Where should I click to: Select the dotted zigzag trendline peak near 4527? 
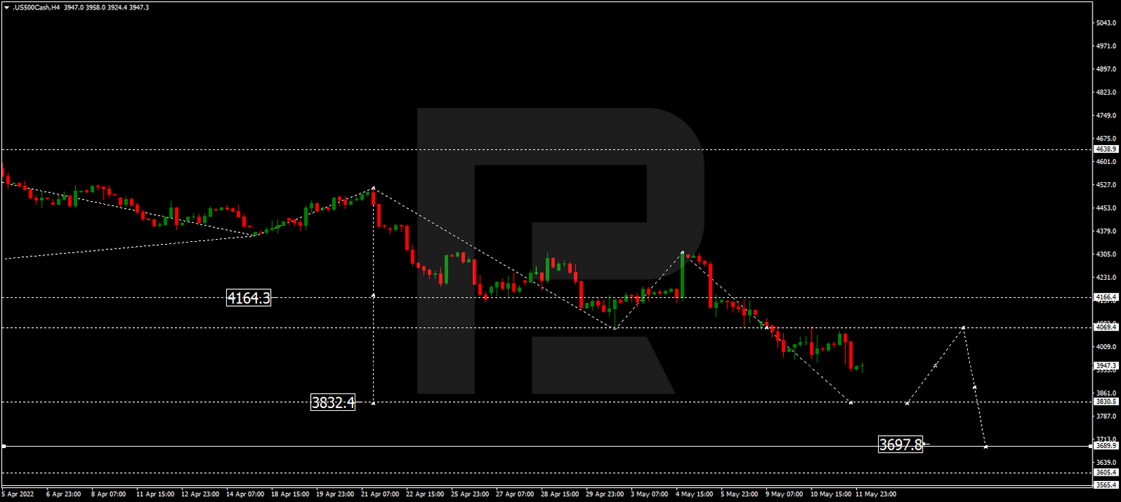(373, 187)
